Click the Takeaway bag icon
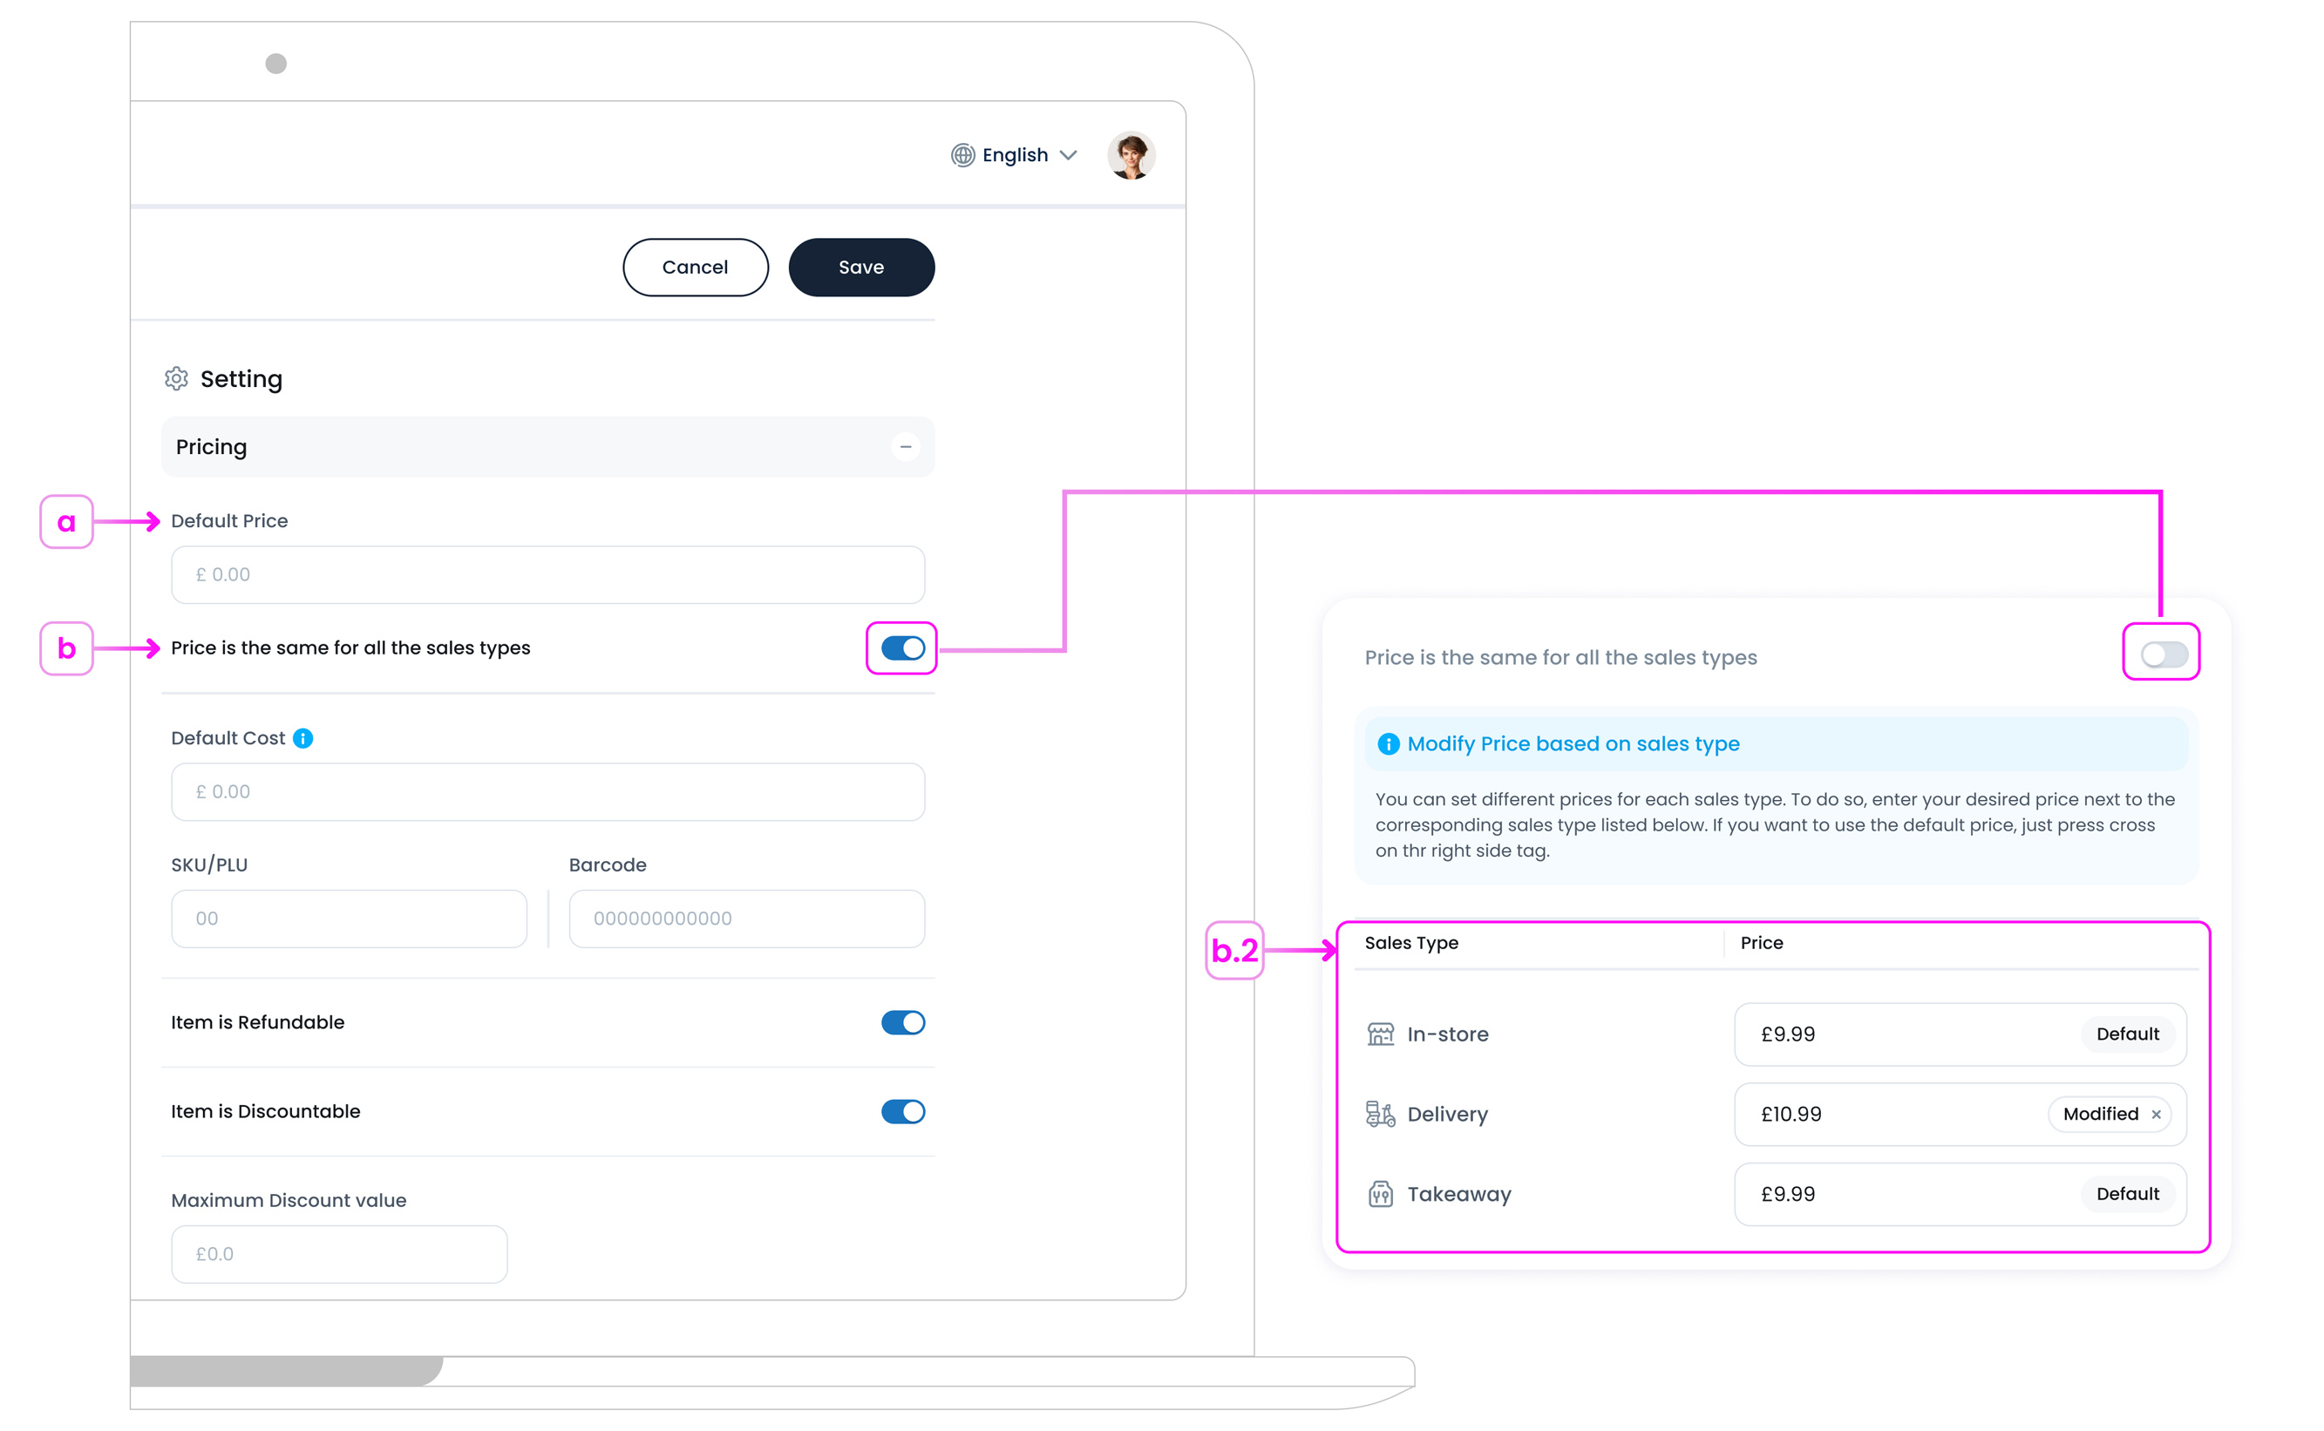The width and height of the screenshot is (2324, 1431). [x=1380, y=1193]
